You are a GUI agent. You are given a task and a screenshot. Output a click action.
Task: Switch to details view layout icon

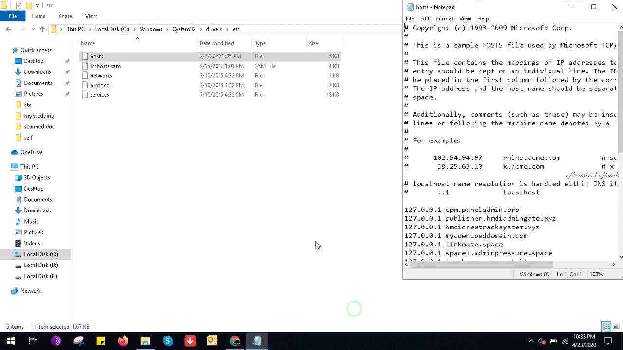click(x=606, y=326)
